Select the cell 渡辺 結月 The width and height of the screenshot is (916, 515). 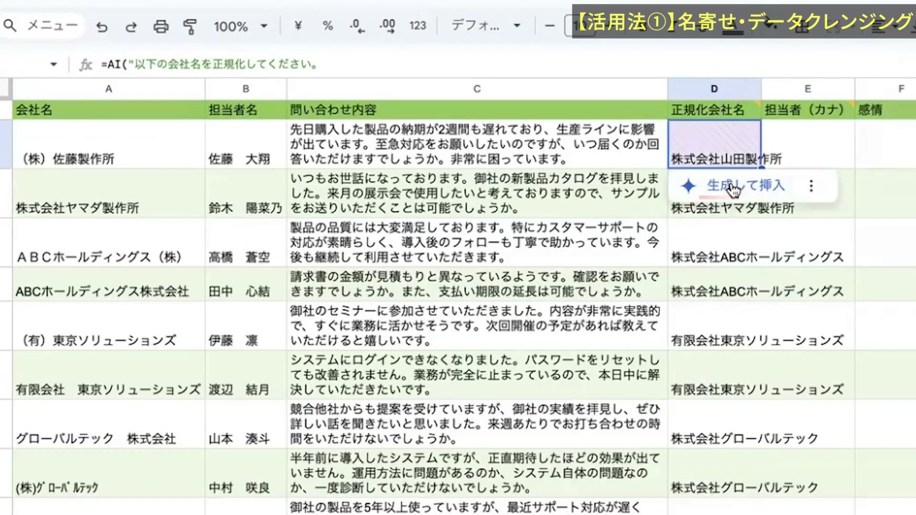[246, 375]
